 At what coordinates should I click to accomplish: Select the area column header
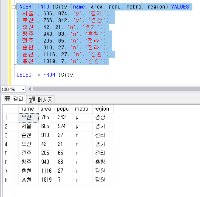pyautogui.click(x=47, y=109)
